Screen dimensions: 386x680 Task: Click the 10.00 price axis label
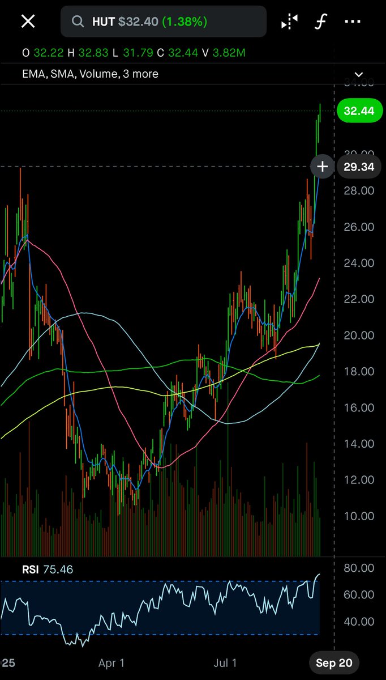point(359,516)
